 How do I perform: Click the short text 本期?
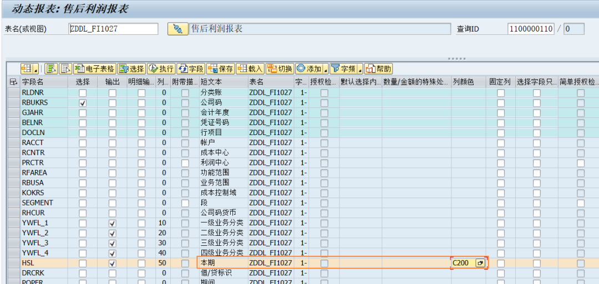[x=208, y=262]
